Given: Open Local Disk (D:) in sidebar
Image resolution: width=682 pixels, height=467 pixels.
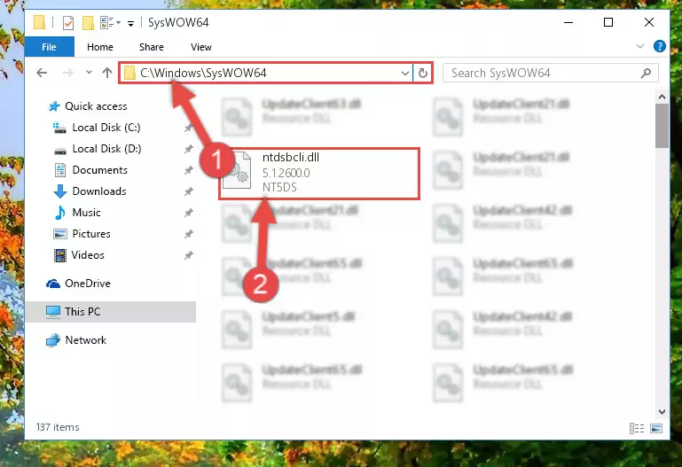Looking at the screenshot, I should click(x=98, y=149).
